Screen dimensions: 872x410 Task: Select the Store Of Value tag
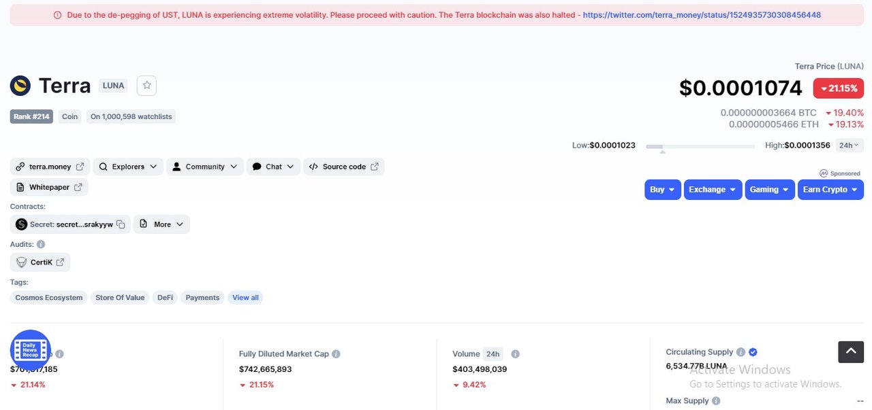pos(120,298)
